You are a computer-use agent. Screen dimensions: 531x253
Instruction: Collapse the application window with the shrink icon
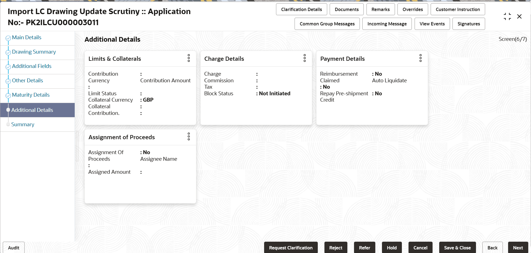[x=507, y=17]
